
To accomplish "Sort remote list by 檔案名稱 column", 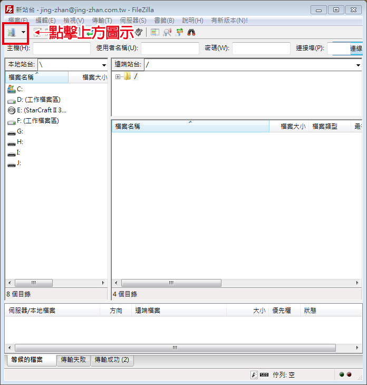I will [x=190, y=127].
